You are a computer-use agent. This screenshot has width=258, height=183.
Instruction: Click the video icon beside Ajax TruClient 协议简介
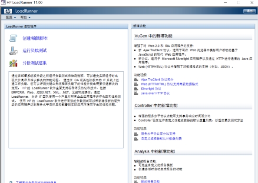point(136,80)
